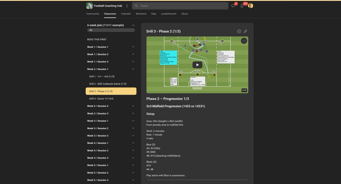Expand Week 3 / Session 1 chevron
Screen dimensions: 341x184
tap(133, 121)
